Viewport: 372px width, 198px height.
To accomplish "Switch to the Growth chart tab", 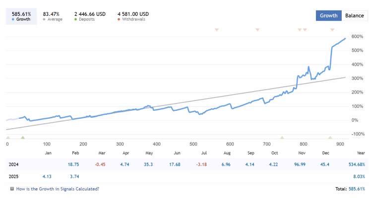I will coord(328,16).
